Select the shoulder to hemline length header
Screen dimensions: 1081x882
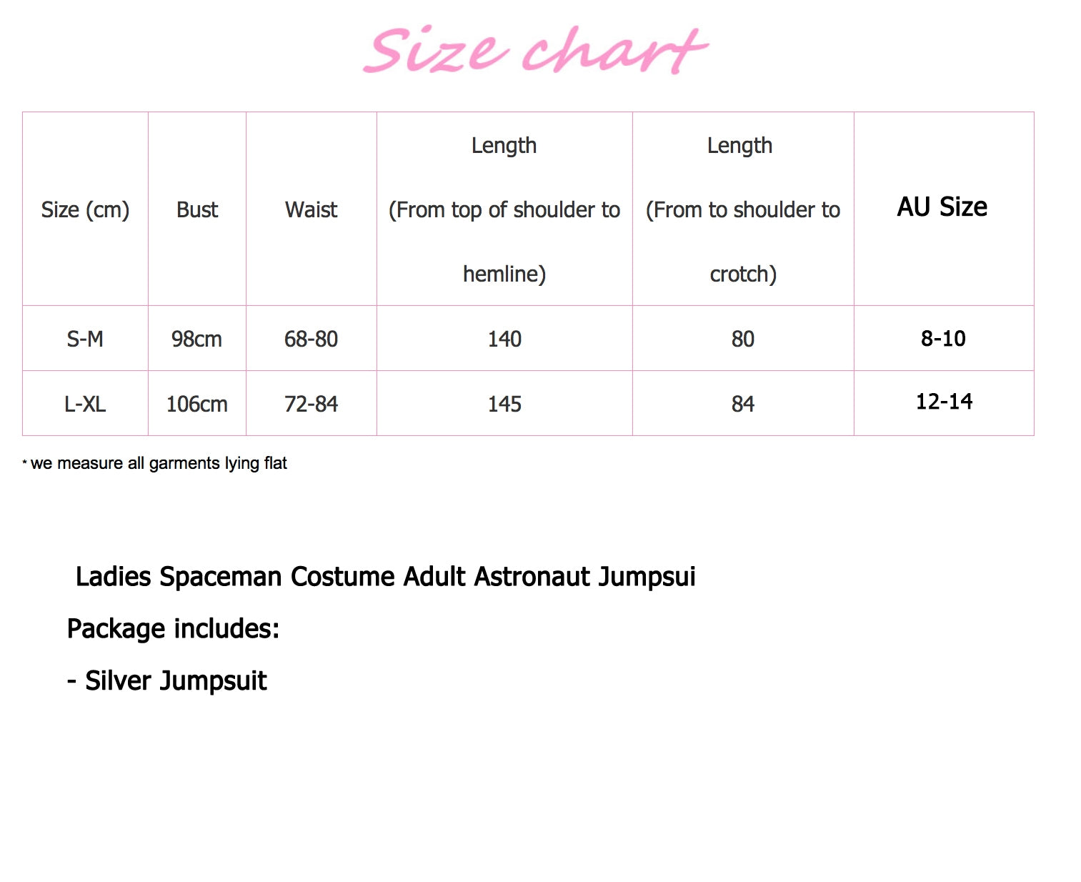504,209
